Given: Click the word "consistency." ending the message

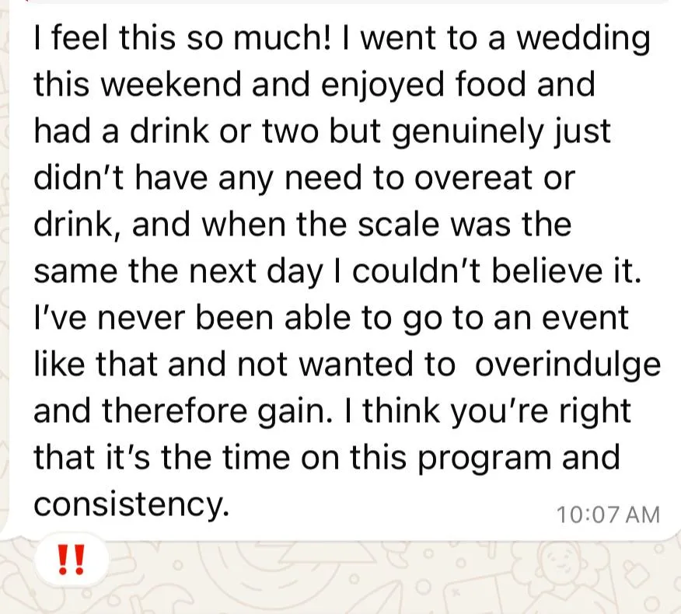Looking at the screenshot, I should [x=131, y=505].
